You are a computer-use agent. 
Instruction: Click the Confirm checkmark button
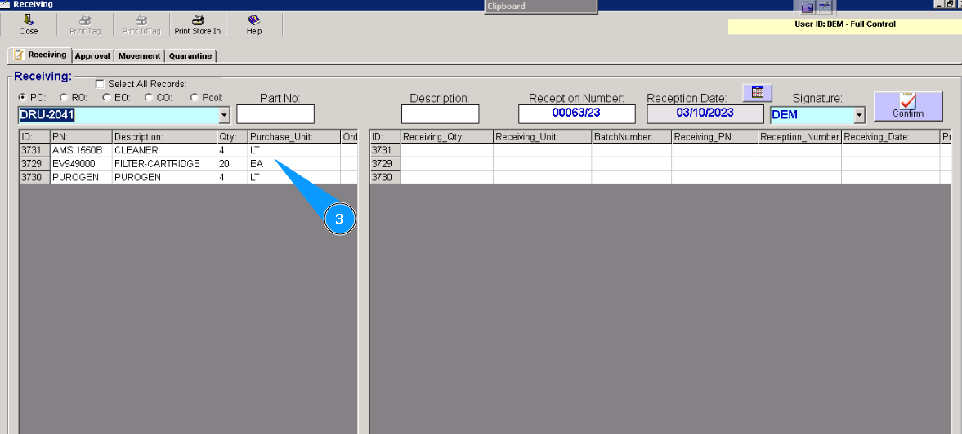[908, 106]
